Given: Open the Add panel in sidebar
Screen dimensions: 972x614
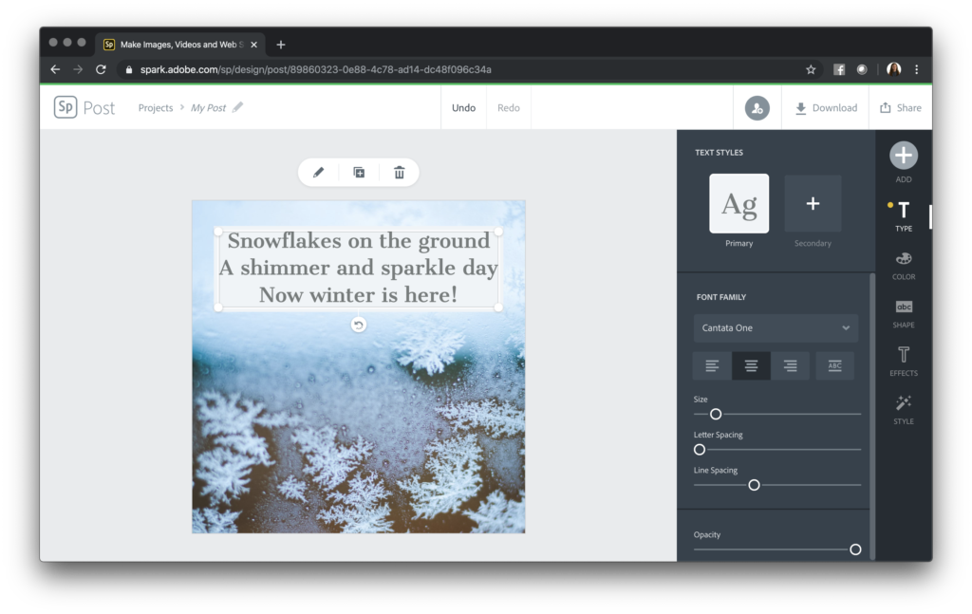Looking at the screenshot, I should coord(903,156).
